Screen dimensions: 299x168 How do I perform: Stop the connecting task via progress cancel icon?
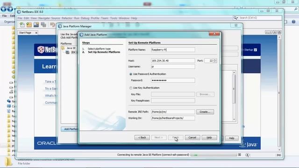coord(240,154)
